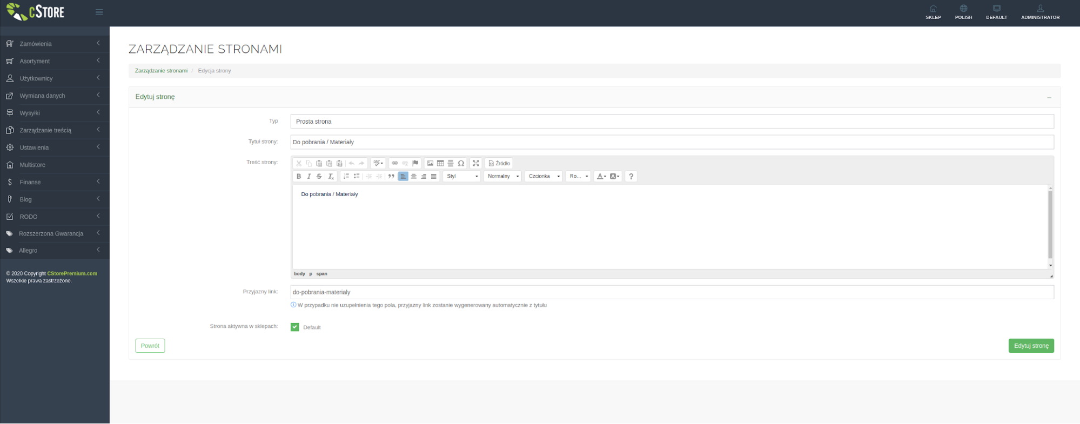
Task: Insert horizontal line icon
Action: (x=451, y=163)
